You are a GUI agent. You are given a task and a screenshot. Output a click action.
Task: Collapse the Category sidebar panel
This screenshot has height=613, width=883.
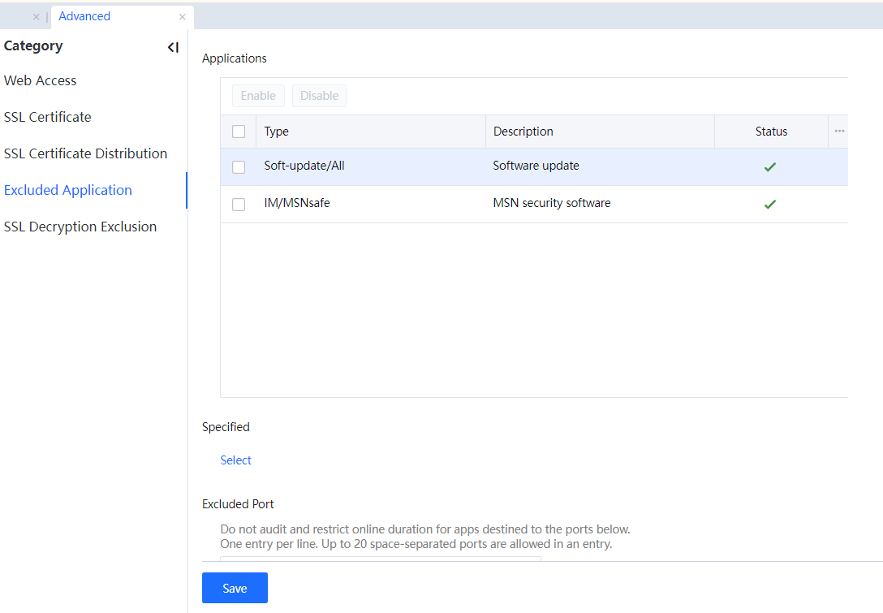coord(173,48)
